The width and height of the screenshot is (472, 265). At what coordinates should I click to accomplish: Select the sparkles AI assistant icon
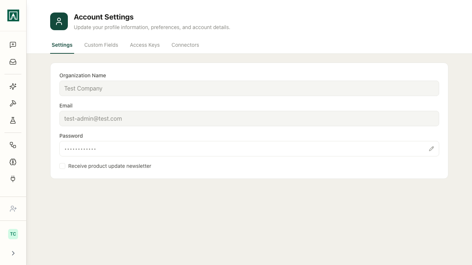13,86
